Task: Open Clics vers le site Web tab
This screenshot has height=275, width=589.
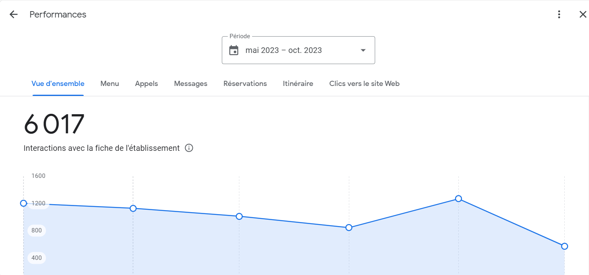Action: tap(364, 84)
